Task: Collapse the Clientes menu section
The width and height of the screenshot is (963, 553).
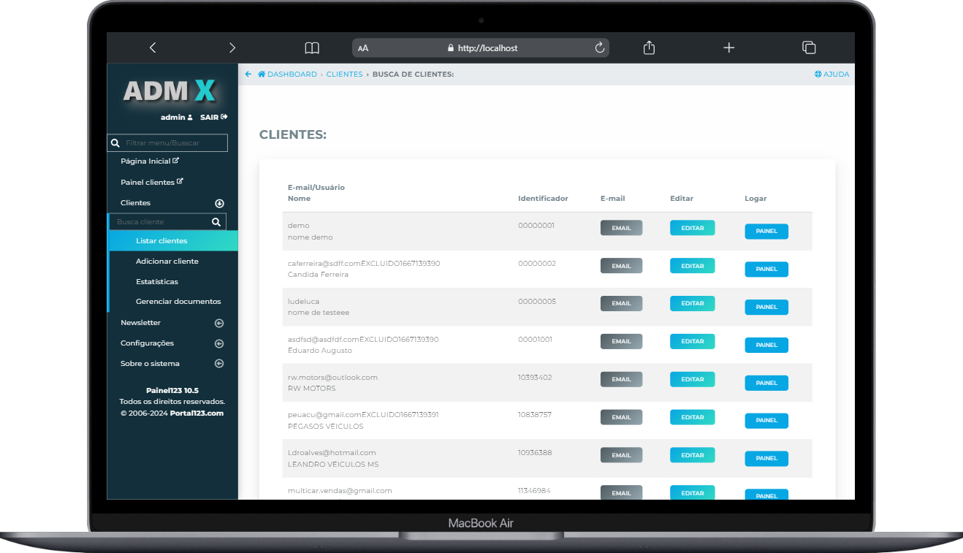Action: click(x=219, y=203)
